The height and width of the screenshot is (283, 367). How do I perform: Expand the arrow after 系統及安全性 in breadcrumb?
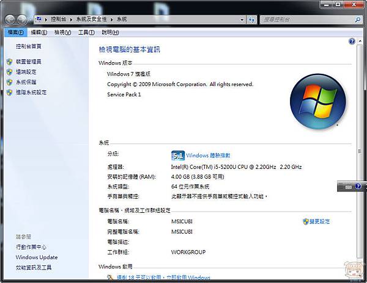coord(112,20)
